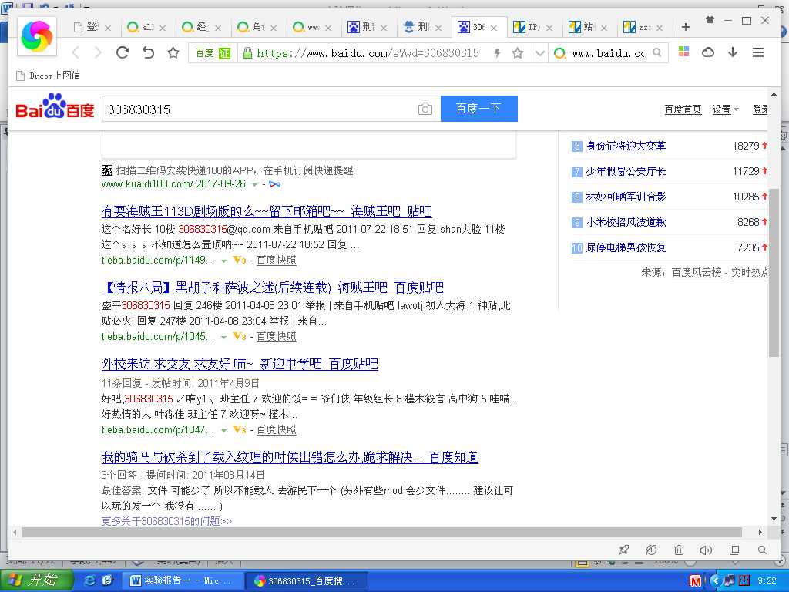The width and height of the screenshot is (789, 592).
Task: Click the window layout icon in status bar
Action: pos(734,550)
